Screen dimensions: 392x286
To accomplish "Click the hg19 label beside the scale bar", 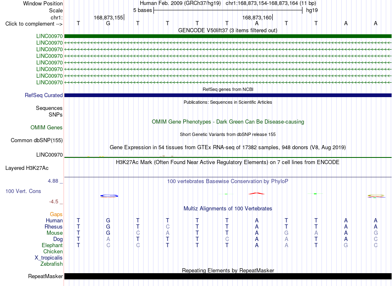I will click(x=312, y=10).
